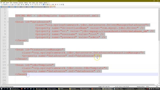Open the Settings menu
Screen dimensions: 160x90
[26, 3]
